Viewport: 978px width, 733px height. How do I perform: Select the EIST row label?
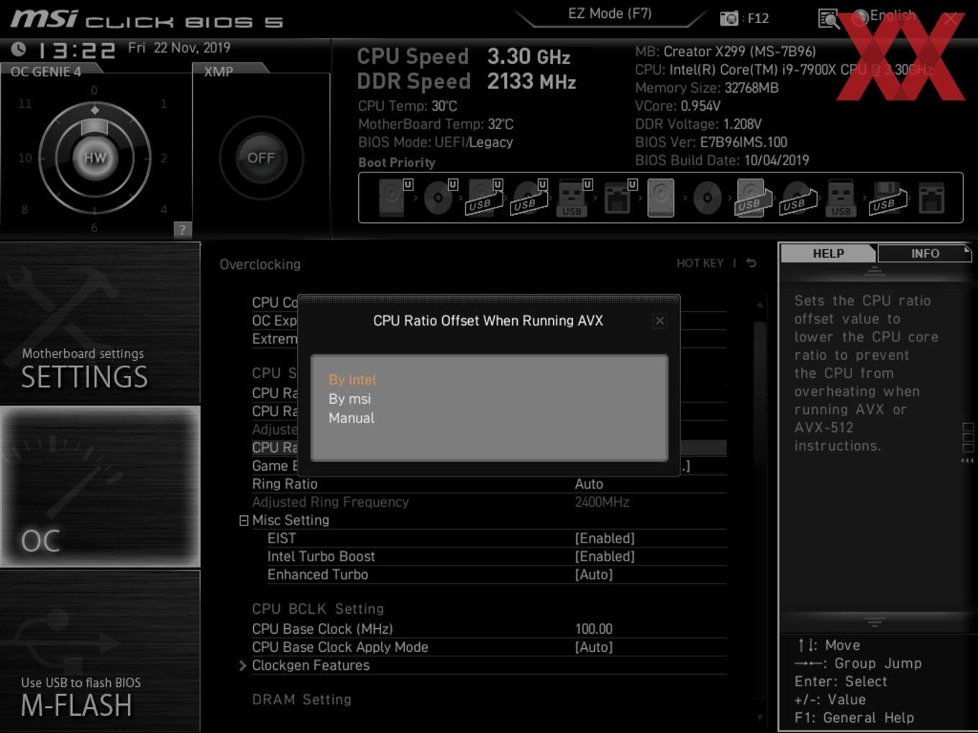coord(282,538)
